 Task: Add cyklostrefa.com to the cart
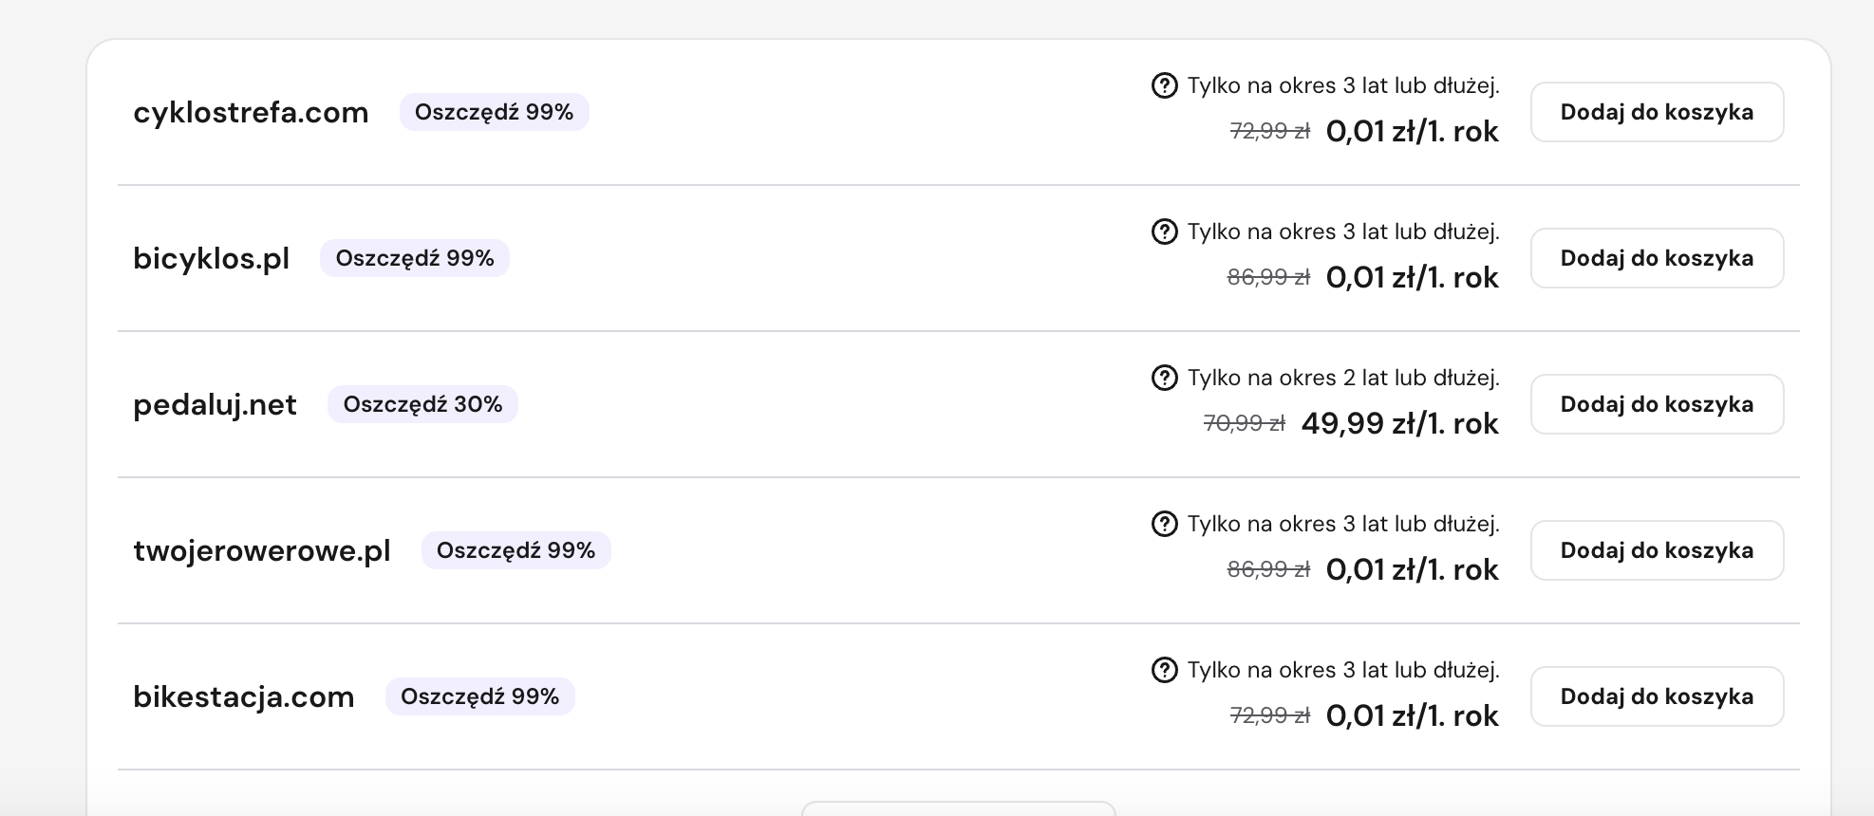point(1657,112)
